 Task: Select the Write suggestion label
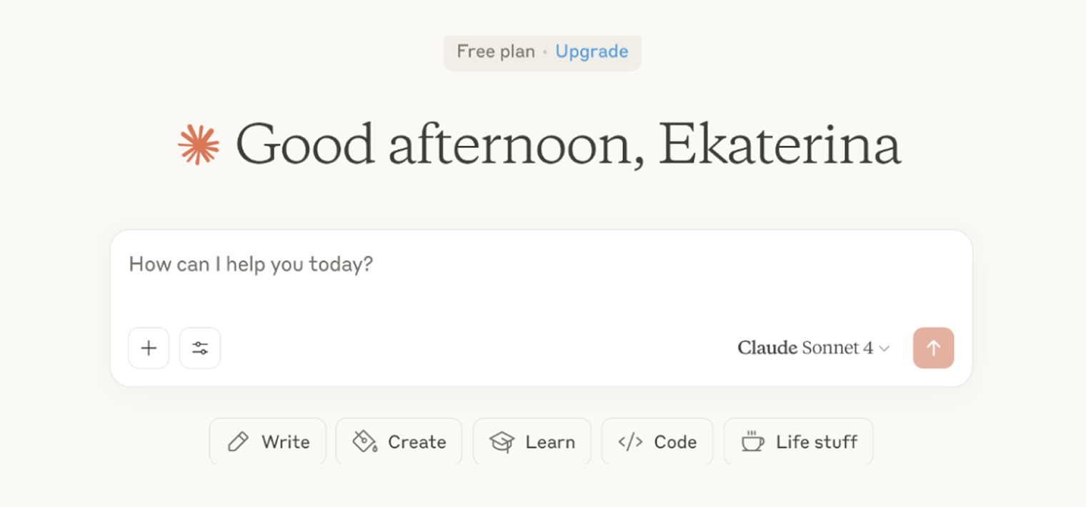point(286,442)
